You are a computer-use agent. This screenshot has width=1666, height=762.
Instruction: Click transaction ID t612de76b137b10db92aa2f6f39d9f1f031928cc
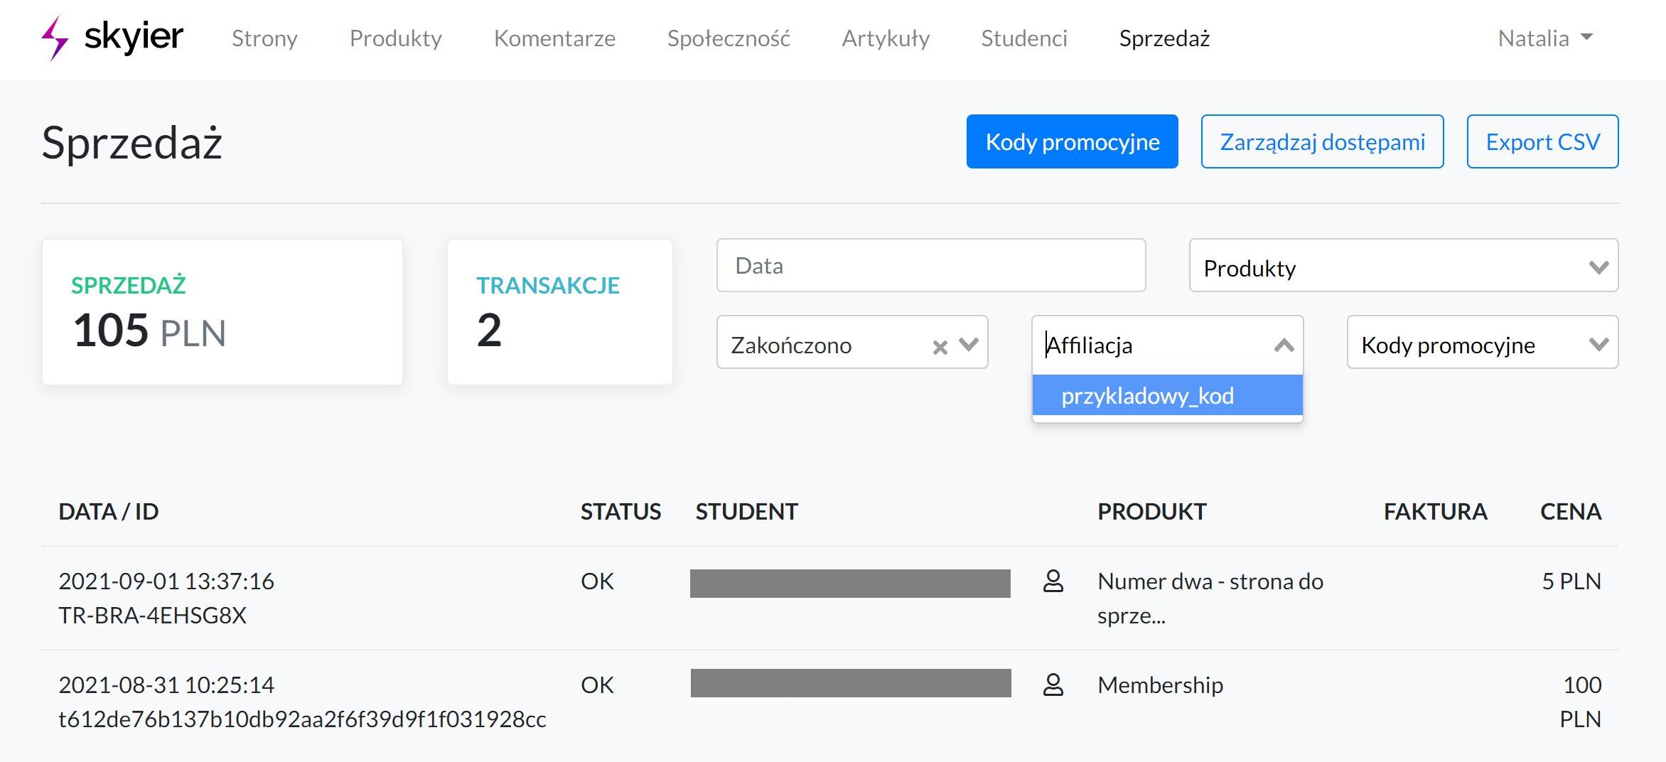[302, 719]
